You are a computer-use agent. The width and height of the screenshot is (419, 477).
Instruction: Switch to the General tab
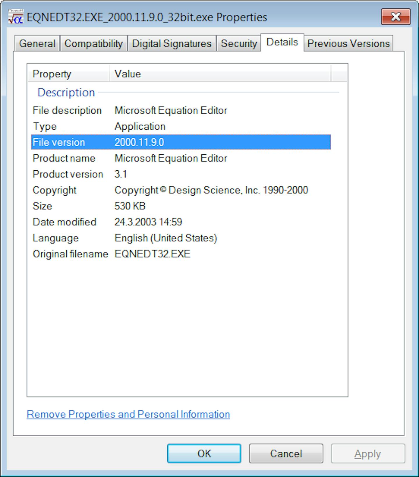click(x=37, y=43)
